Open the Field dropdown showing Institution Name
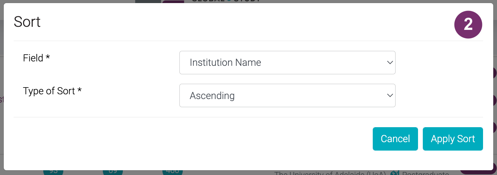This screenshot has width=497, height=175. 287,62
